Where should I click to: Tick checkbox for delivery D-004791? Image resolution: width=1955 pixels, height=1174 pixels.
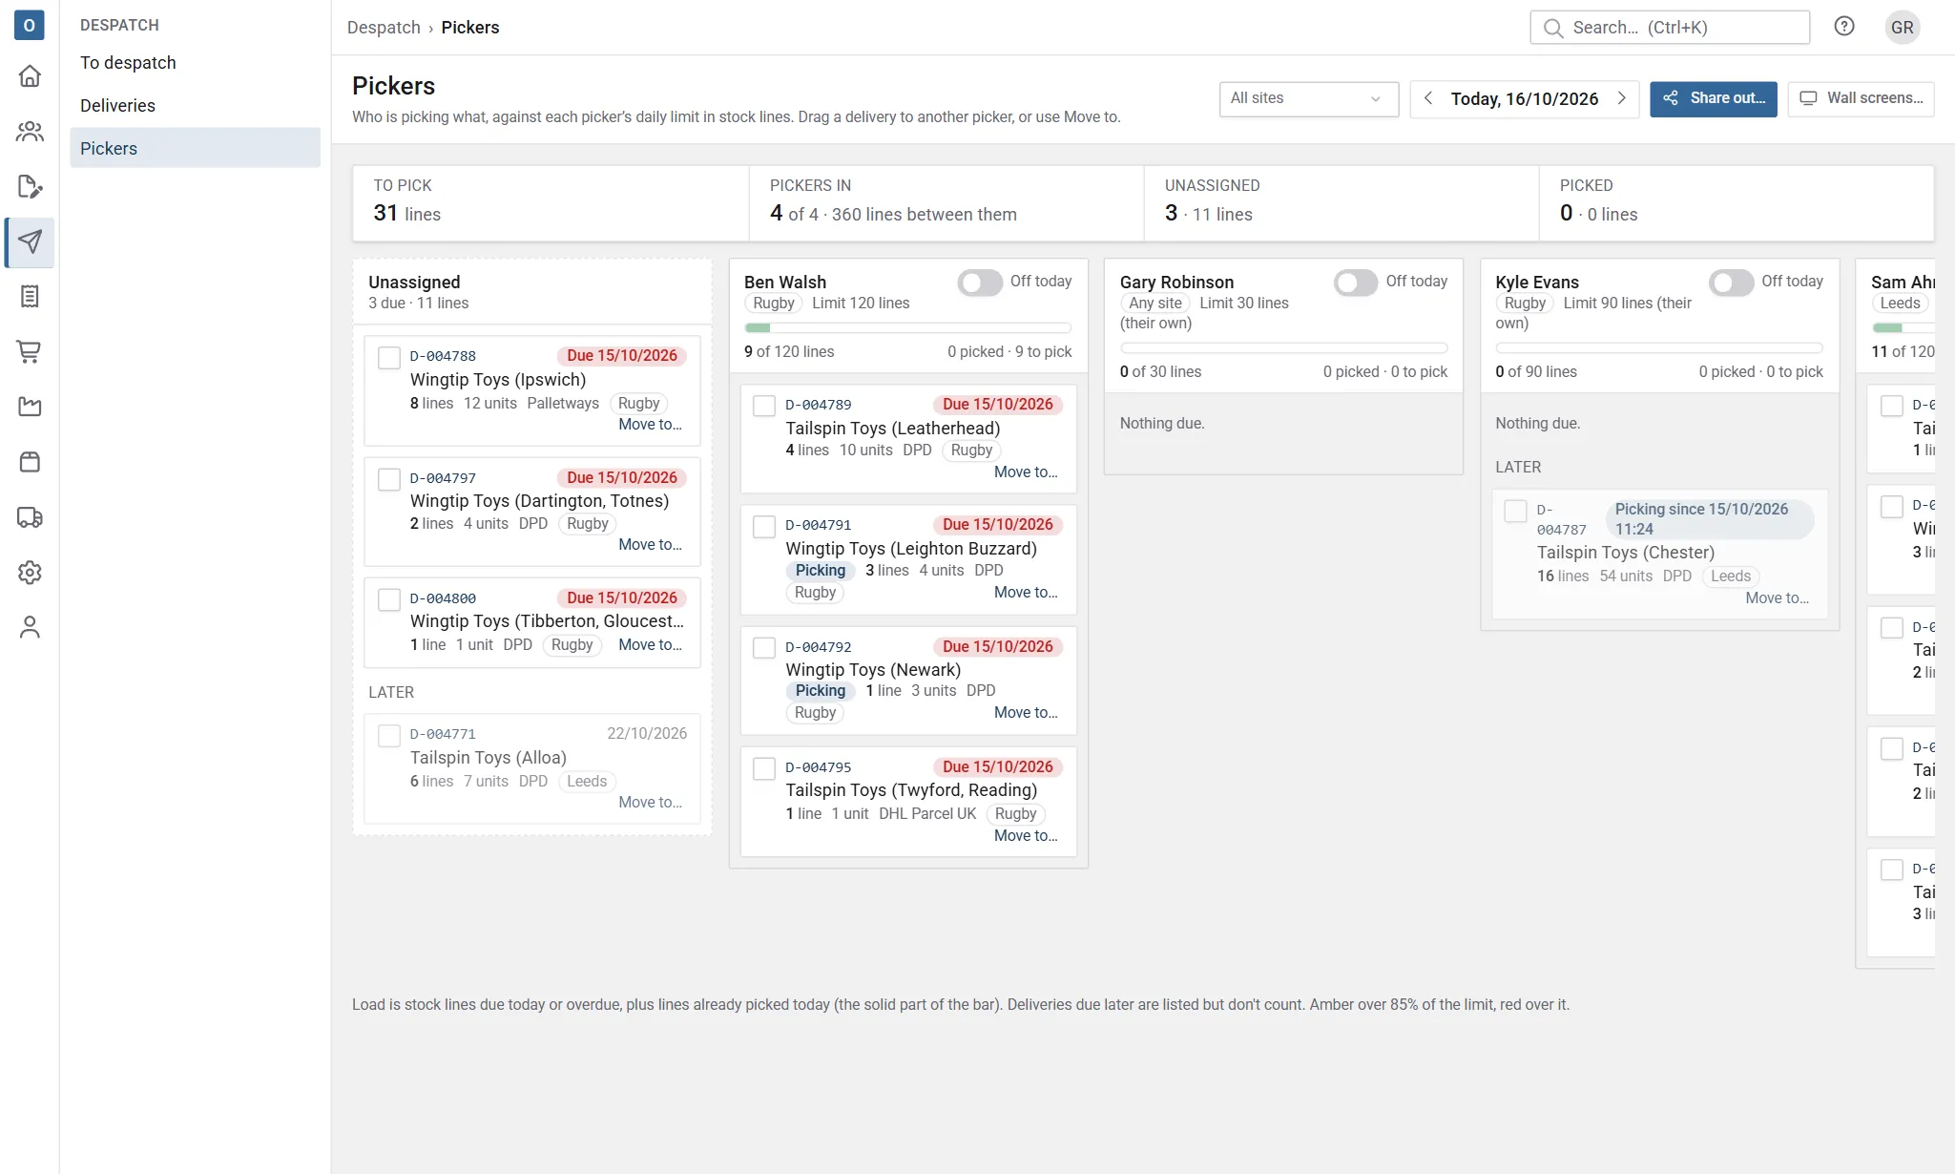[x=764, y=527]
